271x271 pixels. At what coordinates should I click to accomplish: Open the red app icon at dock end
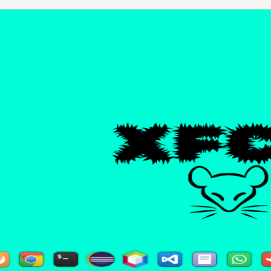coord(266,259)
